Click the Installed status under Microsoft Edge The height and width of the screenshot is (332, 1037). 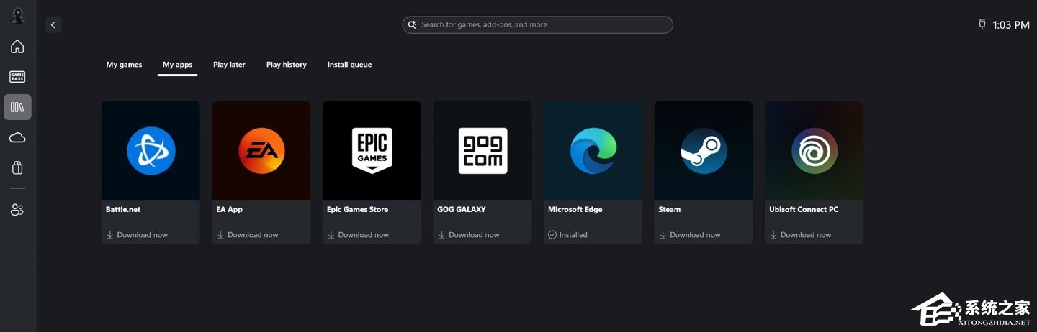pos(567,235)
